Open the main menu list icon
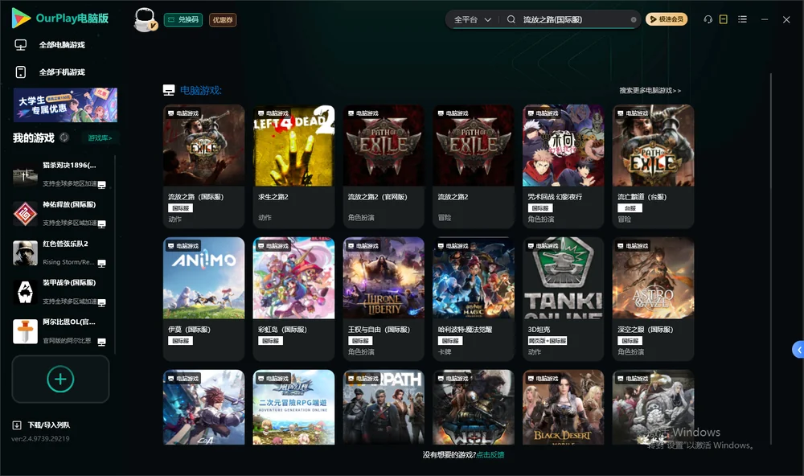The width and height of the screenshot is (804, 476). click(x=742, y=19)
